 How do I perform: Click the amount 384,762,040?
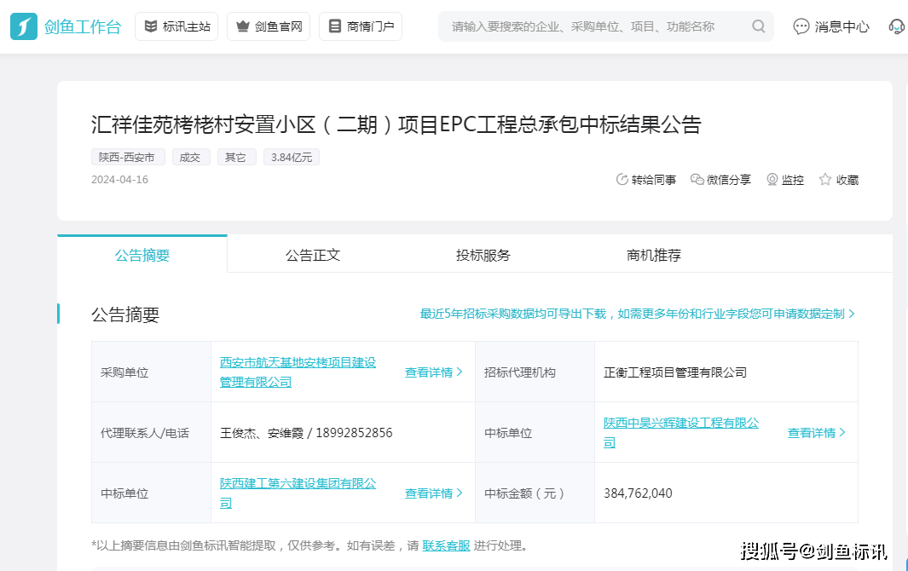click(638, 493)
